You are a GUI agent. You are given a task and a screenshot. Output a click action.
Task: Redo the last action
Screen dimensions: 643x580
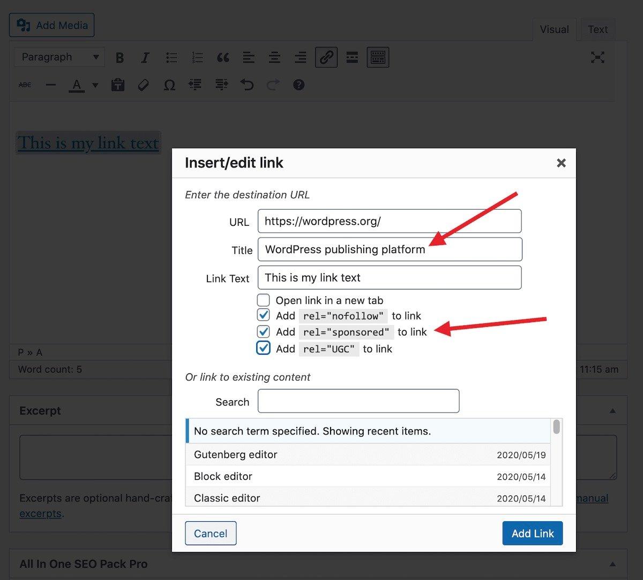pyautogui.click(x=273, y=85)
